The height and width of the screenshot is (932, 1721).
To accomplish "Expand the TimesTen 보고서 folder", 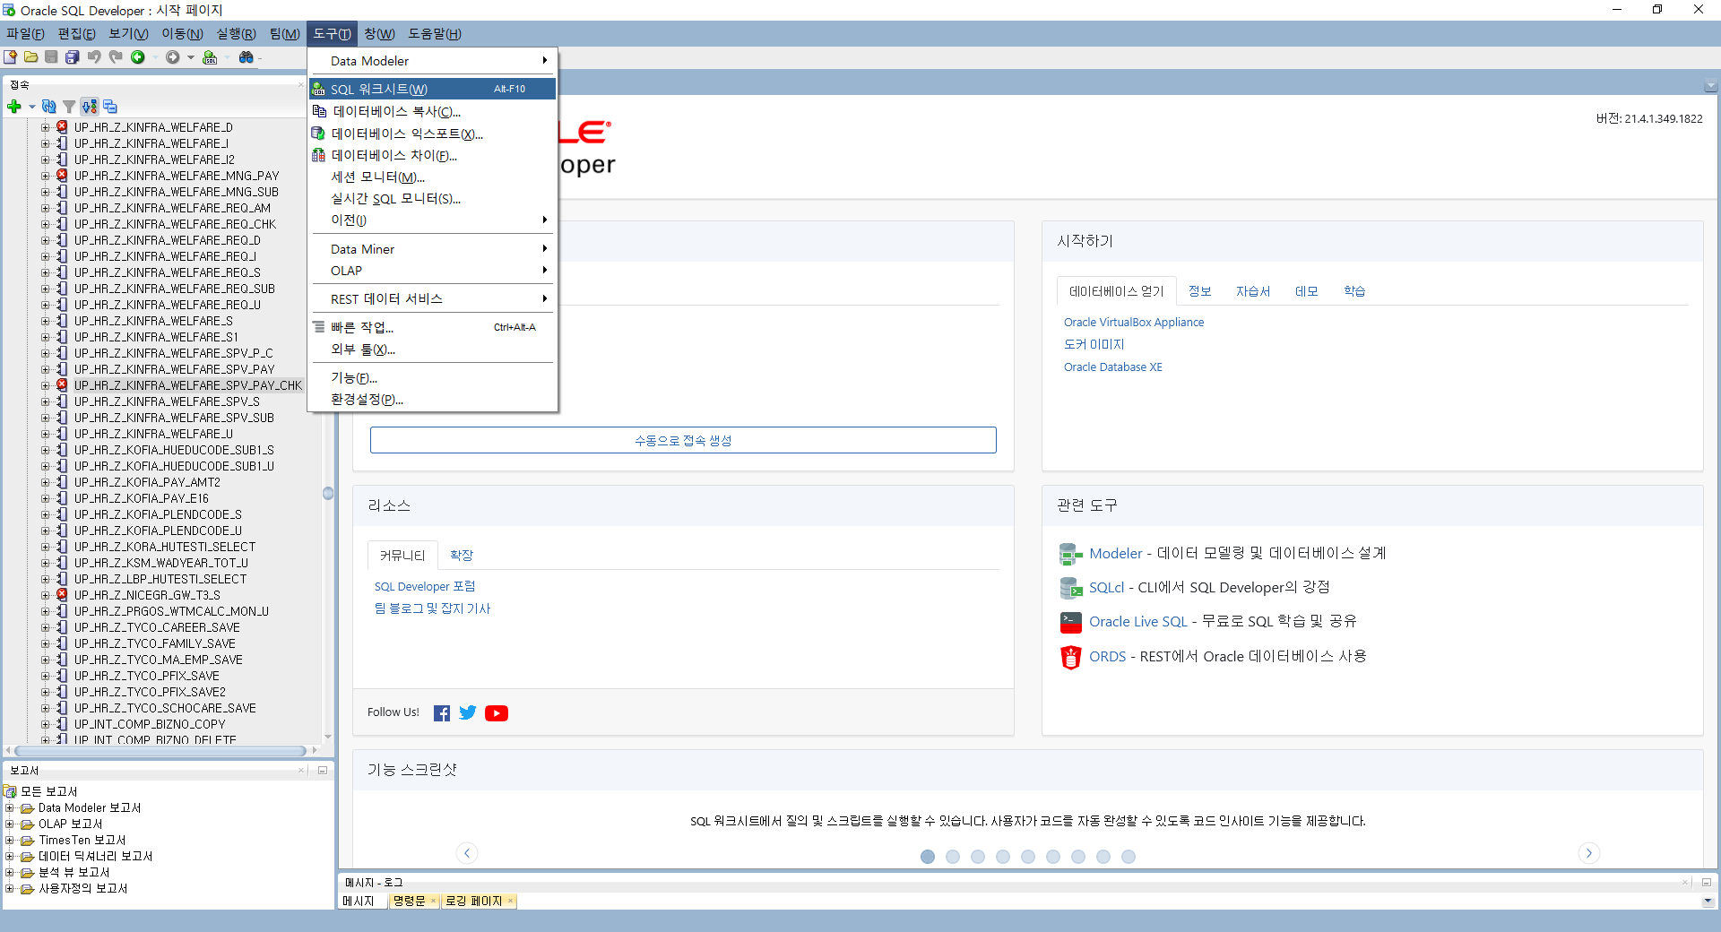I will tap(10, 841).
